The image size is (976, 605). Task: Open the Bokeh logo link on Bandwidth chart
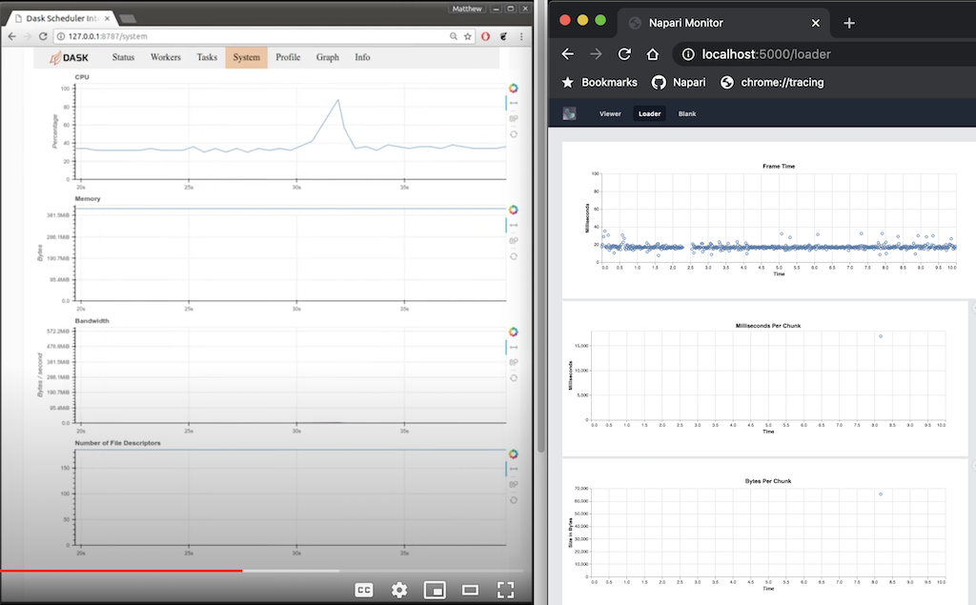coord(514,332)
